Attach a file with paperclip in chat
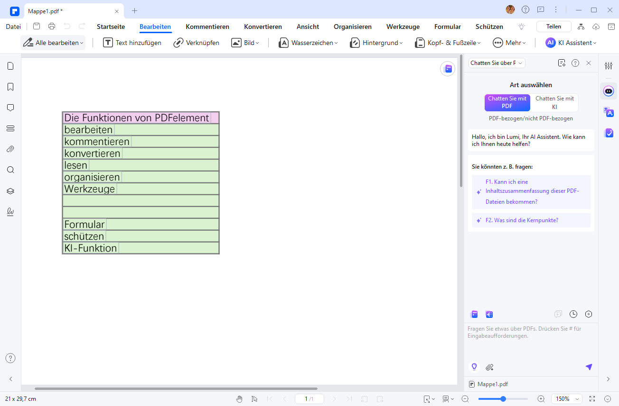 point(490,367)
